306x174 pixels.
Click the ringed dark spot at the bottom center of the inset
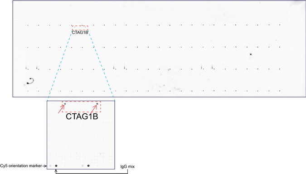coord(88,166)
